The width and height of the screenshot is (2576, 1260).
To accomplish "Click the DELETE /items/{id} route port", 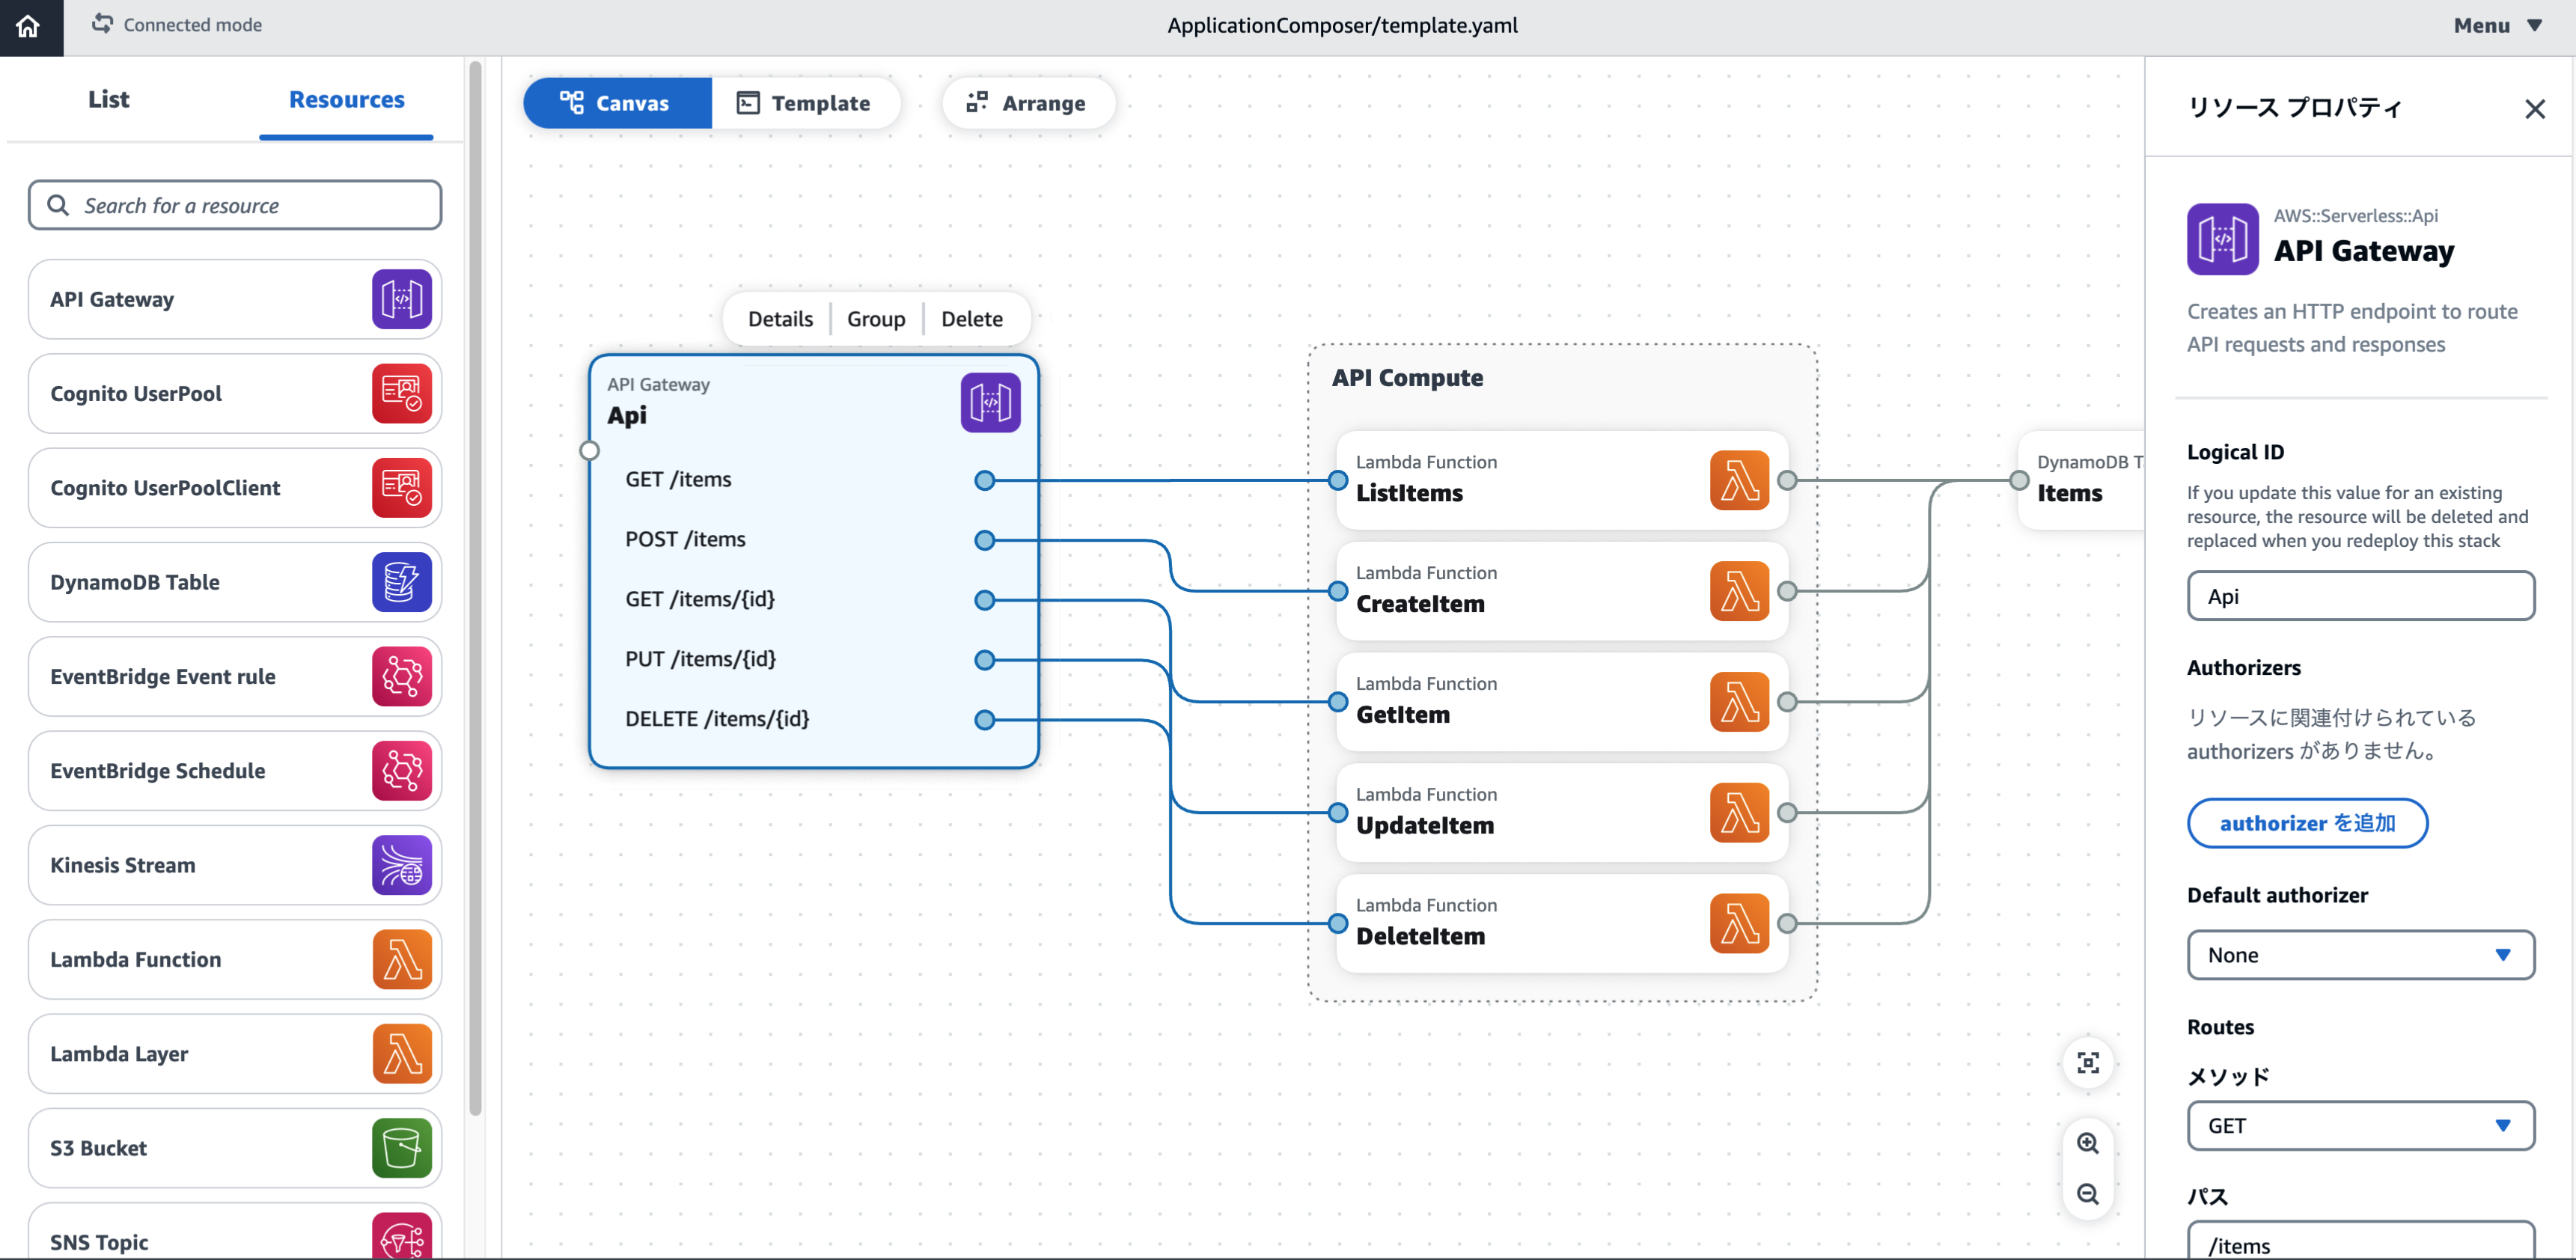I will 985,720.
